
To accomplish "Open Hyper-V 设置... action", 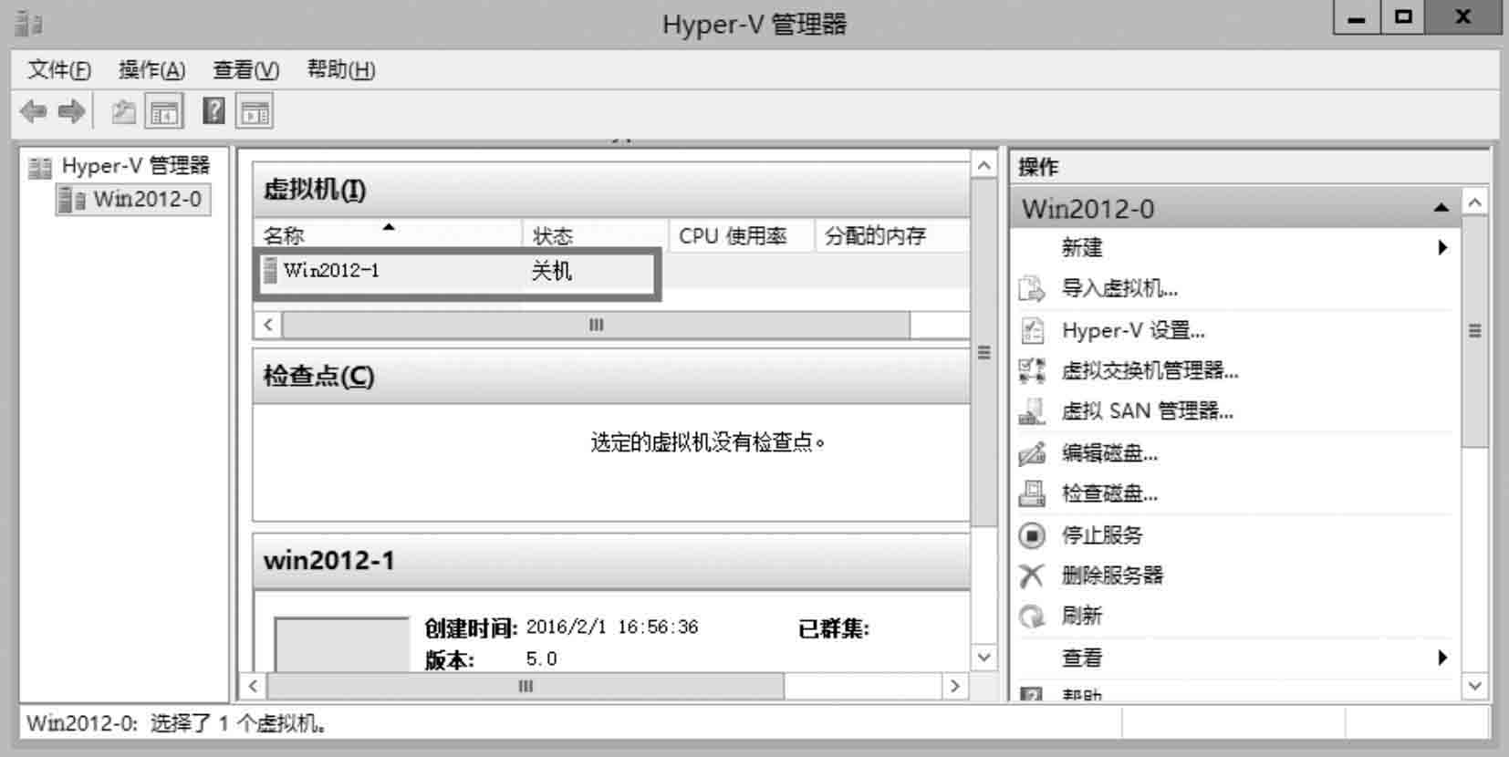I will [1133, 330].
